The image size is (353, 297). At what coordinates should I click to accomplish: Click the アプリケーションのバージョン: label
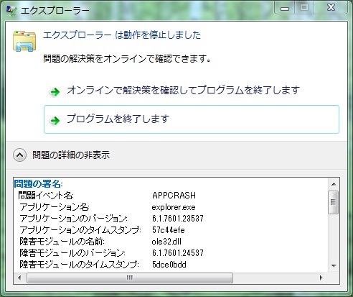point(74,219)
